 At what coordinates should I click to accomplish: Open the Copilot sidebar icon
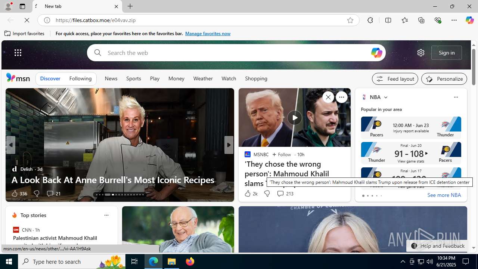pyautogui.click(x=469, y=20)
